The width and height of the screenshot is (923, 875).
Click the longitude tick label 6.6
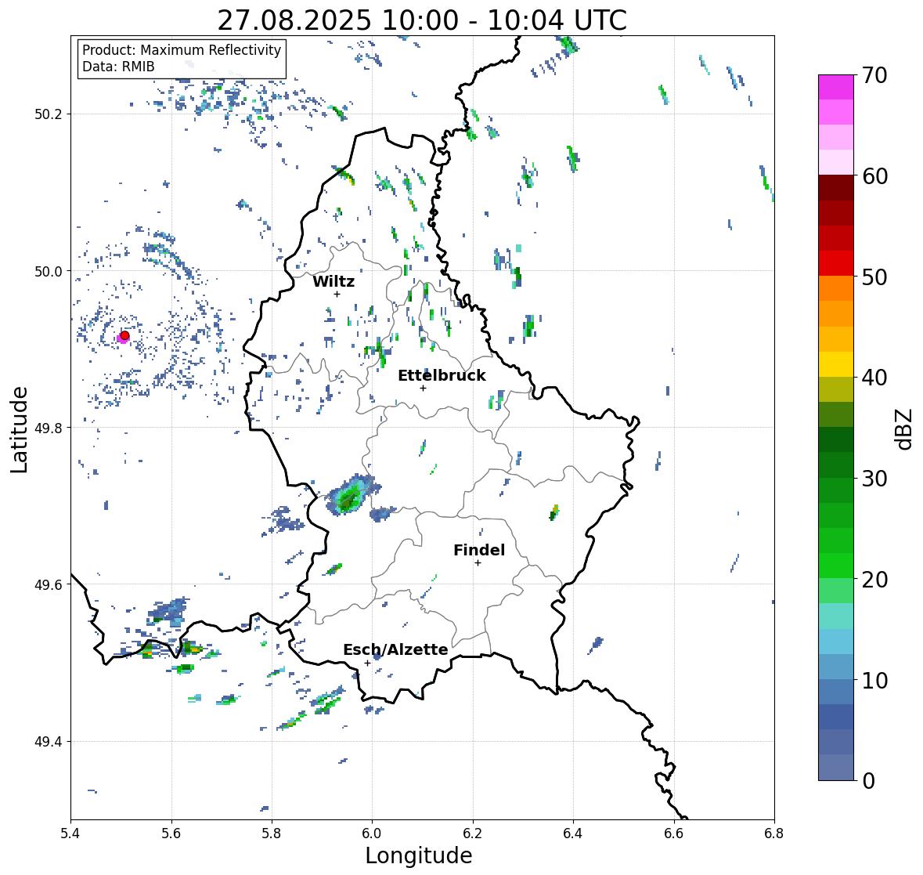point(674,833)
